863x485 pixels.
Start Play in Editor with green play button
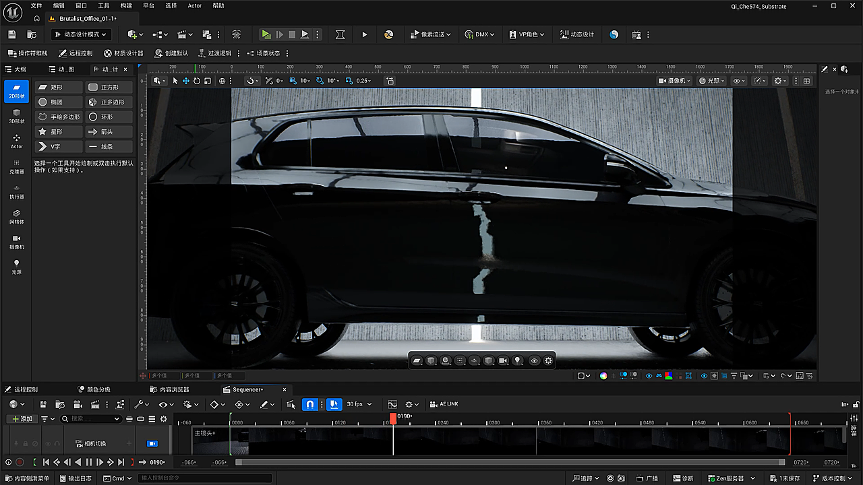point(266,34)
